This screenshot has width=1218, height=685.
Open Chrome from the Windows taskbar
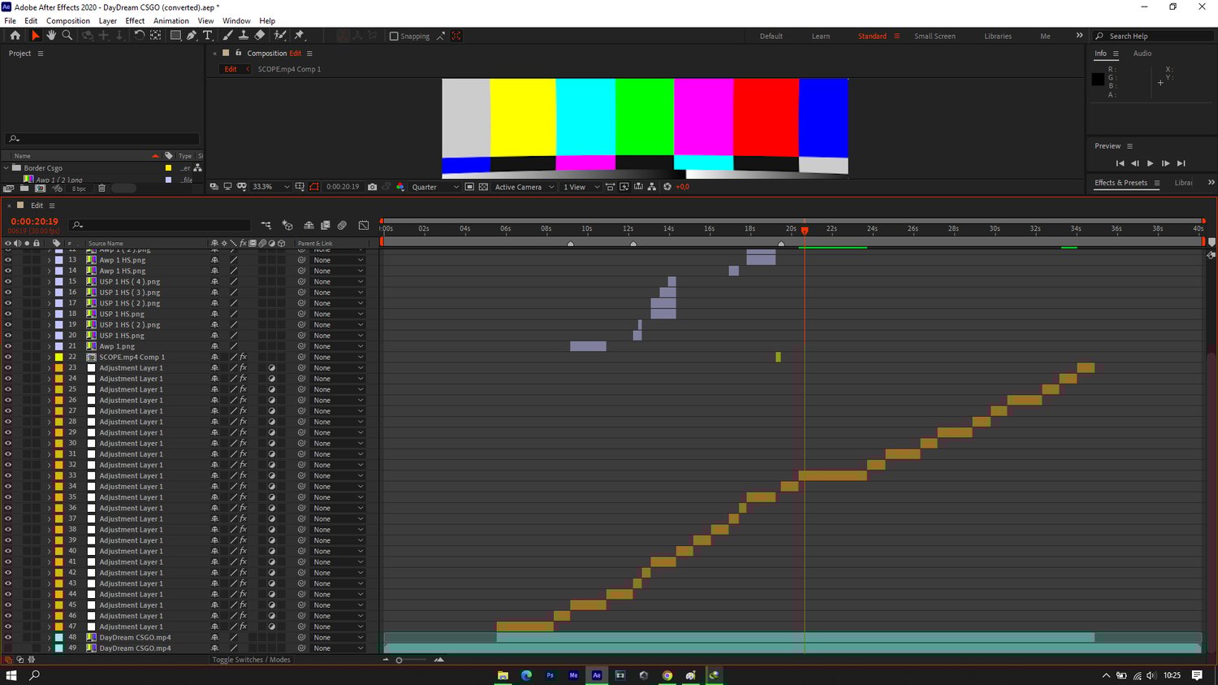[x=667, y=675]
